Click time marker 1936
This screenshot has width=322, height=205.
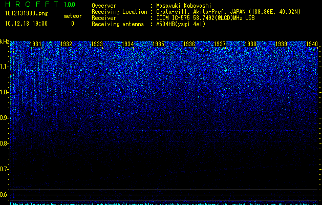click(189, 44)
